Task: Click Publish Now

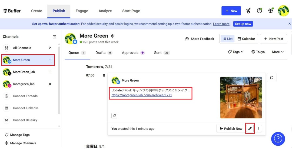Action: click(231, 129)
